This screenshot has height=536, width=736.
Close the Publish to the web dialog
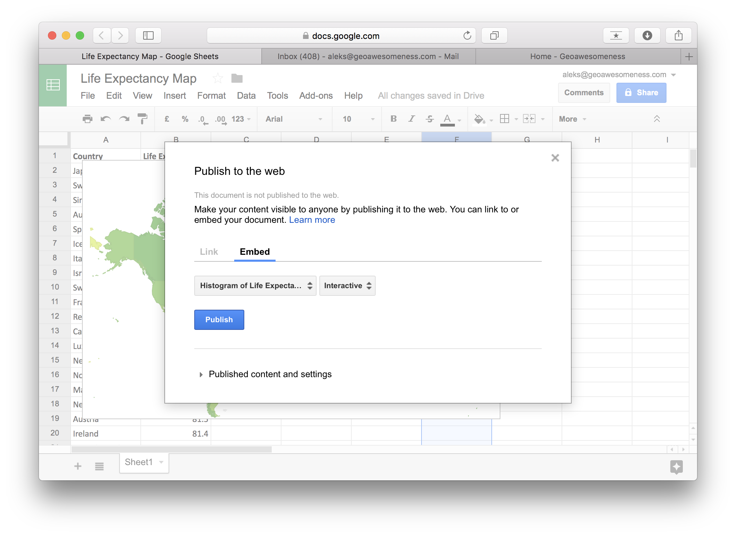tap(555, 158)
